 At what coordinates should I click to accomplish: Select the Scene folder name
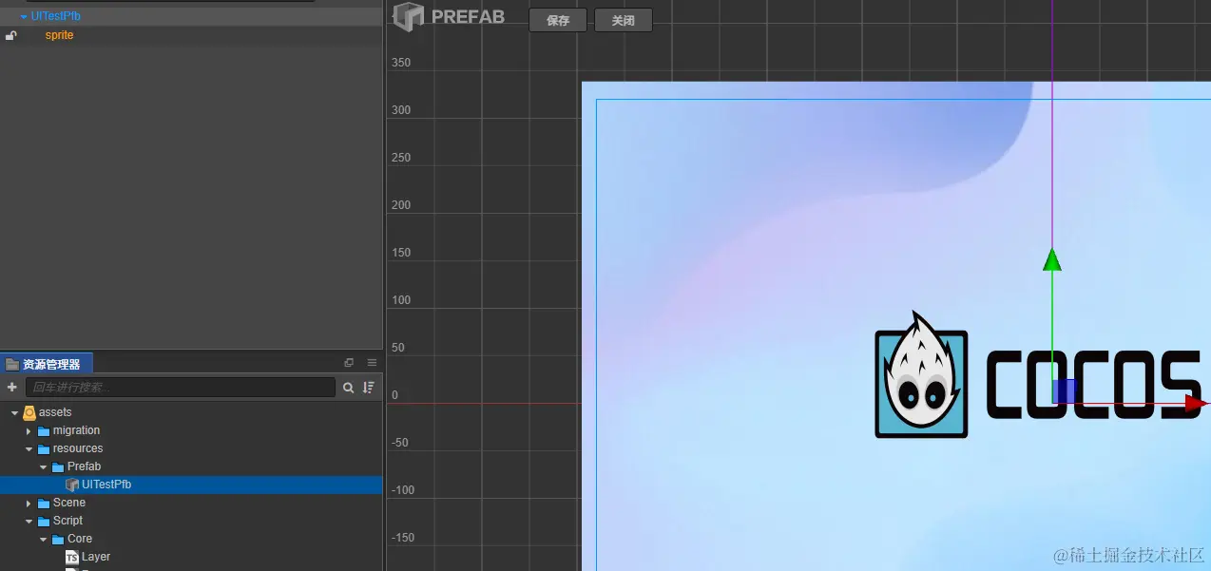pyautogui.click(x=69, y=503)
